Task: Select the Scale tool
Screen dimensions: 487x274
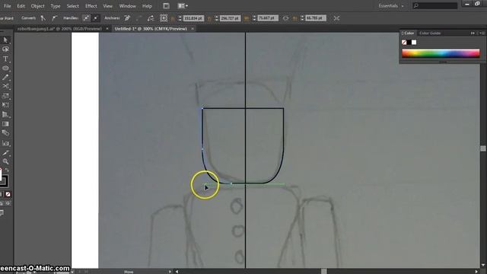Action: tap(5, 96)
